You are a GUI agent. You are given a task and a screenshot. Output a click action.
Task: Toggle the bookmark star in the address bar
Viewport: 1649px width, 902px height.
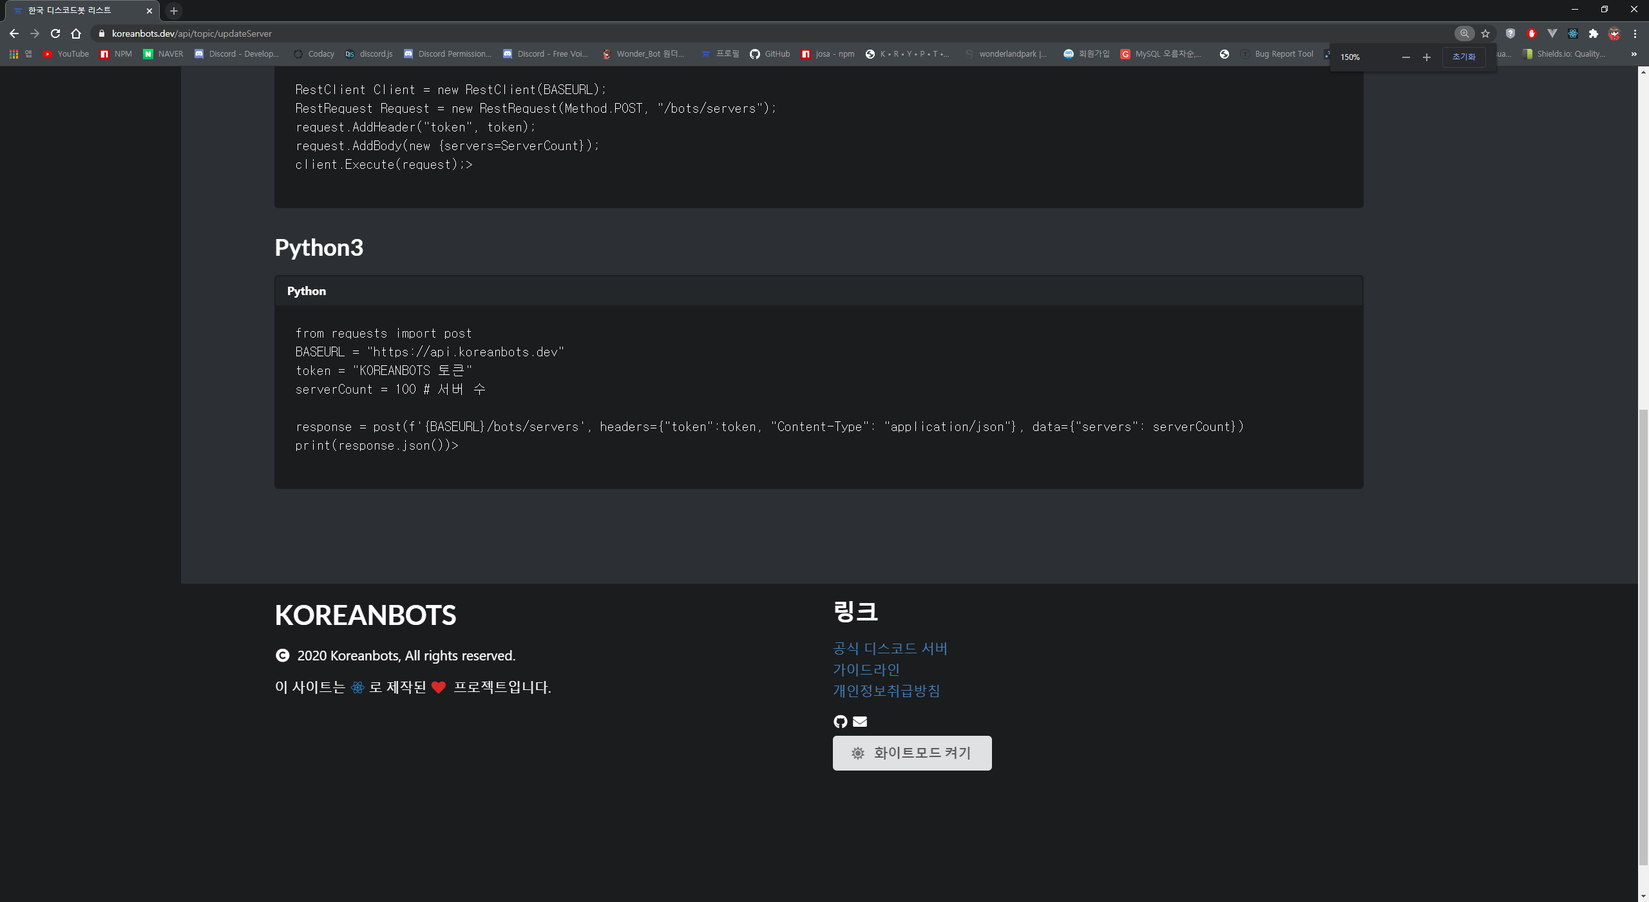click(x=1485, y=34)
